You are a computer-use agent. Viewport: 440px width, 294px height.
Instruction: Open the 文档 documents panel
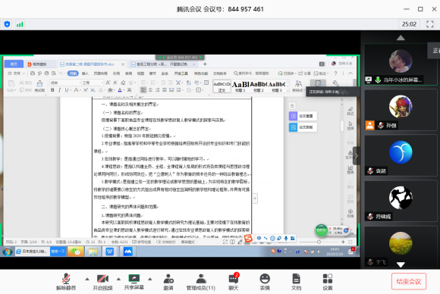[296, 282]
